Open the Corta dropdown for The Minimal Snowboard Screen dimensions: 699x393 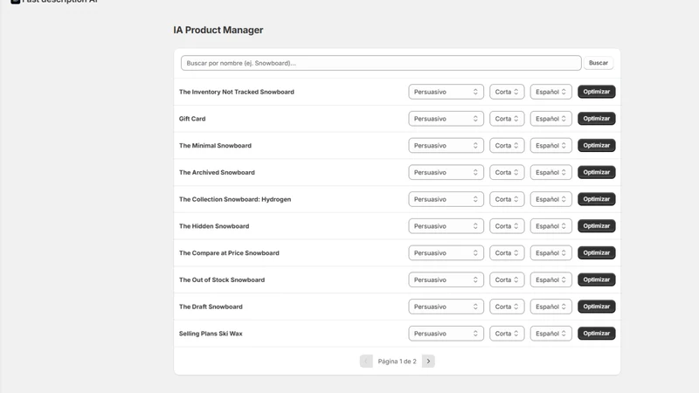coord(507,145)
